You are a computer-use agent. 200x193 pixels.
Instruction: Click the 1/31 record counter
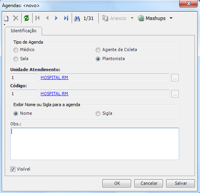[x=89, y=18]
